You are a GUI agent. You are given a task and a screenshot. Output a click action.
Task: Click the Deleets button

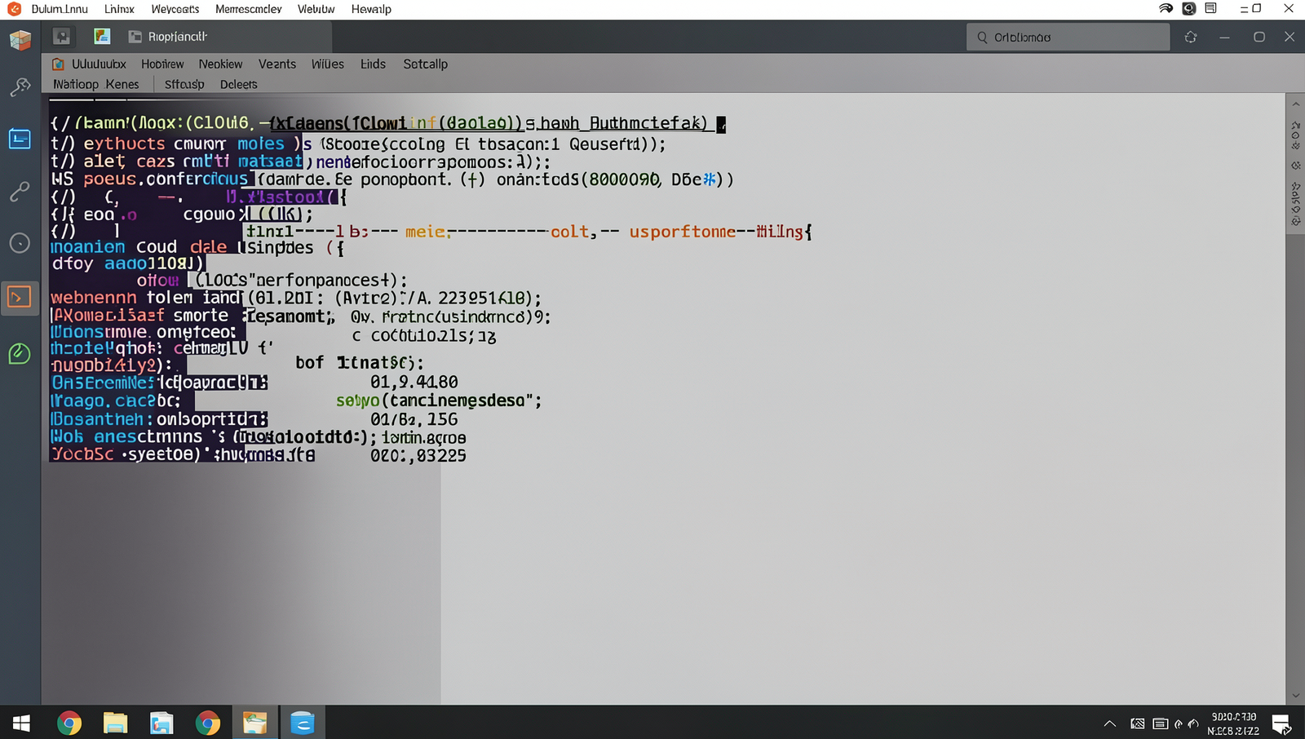238,84
